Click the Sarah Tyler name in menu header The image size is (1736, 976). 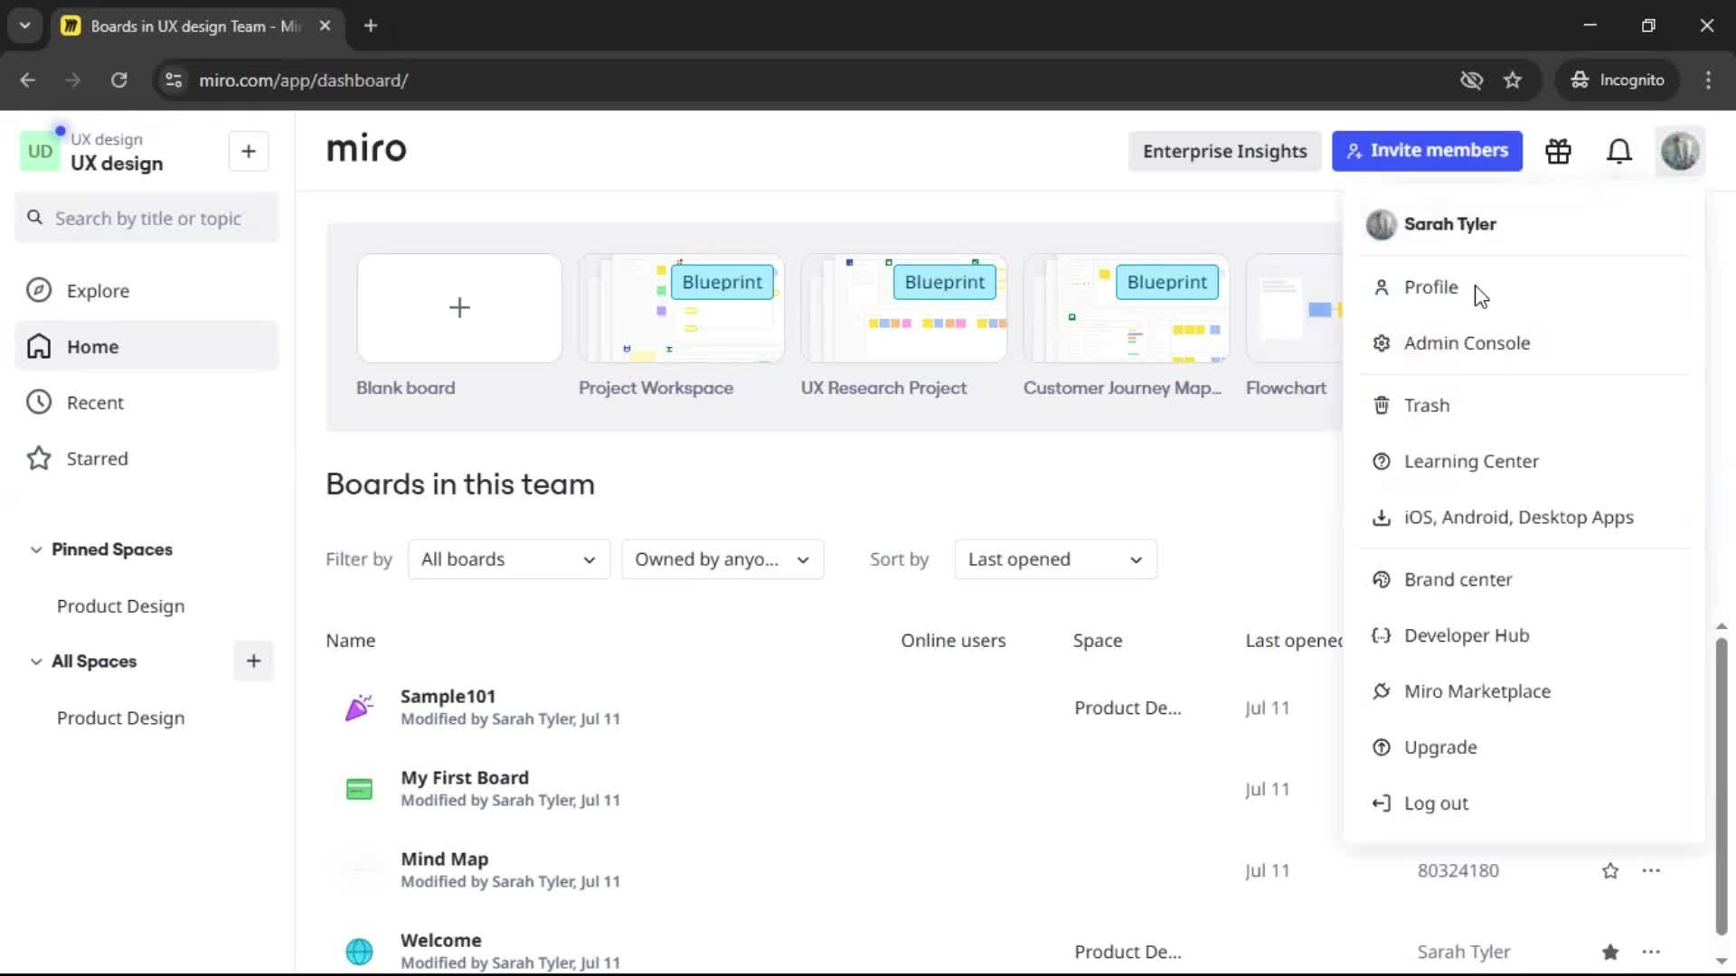[x=1449, y=224]
